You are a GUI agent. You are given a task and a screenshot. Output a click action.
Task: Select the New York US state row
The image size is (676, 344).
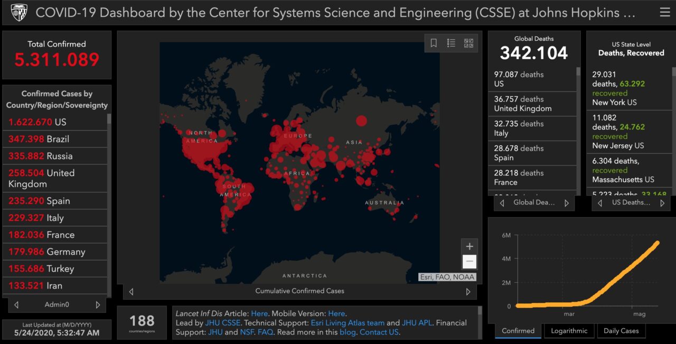coord(630,88)
